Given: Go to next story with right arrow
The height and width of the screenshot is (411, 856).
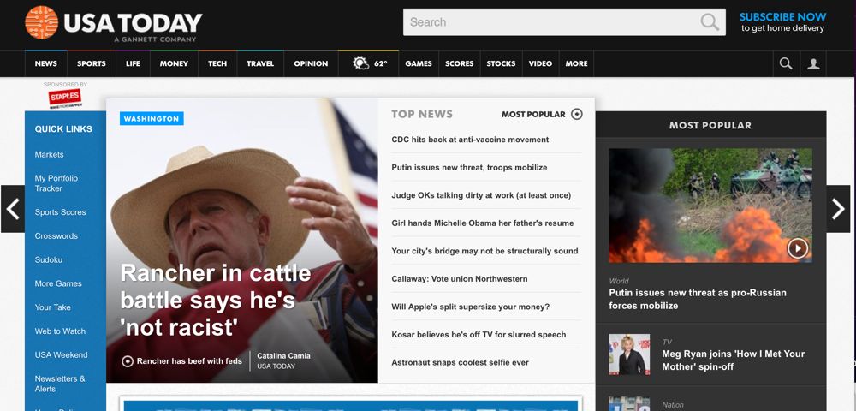Looking at the screenshot, I should [838, 209].
